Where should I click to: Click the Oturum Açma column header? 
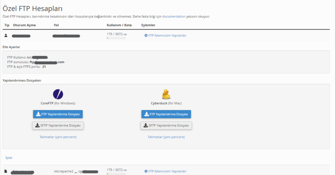coord(24,25)
